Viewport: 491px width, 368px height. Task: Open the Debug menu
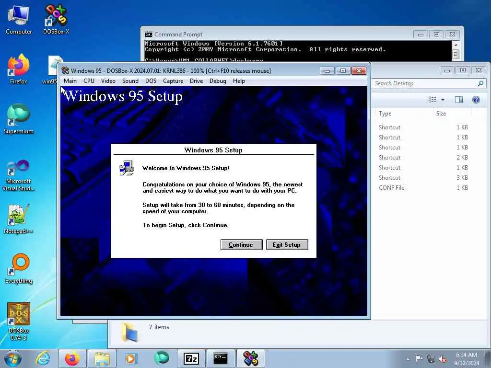coord(218,81)
